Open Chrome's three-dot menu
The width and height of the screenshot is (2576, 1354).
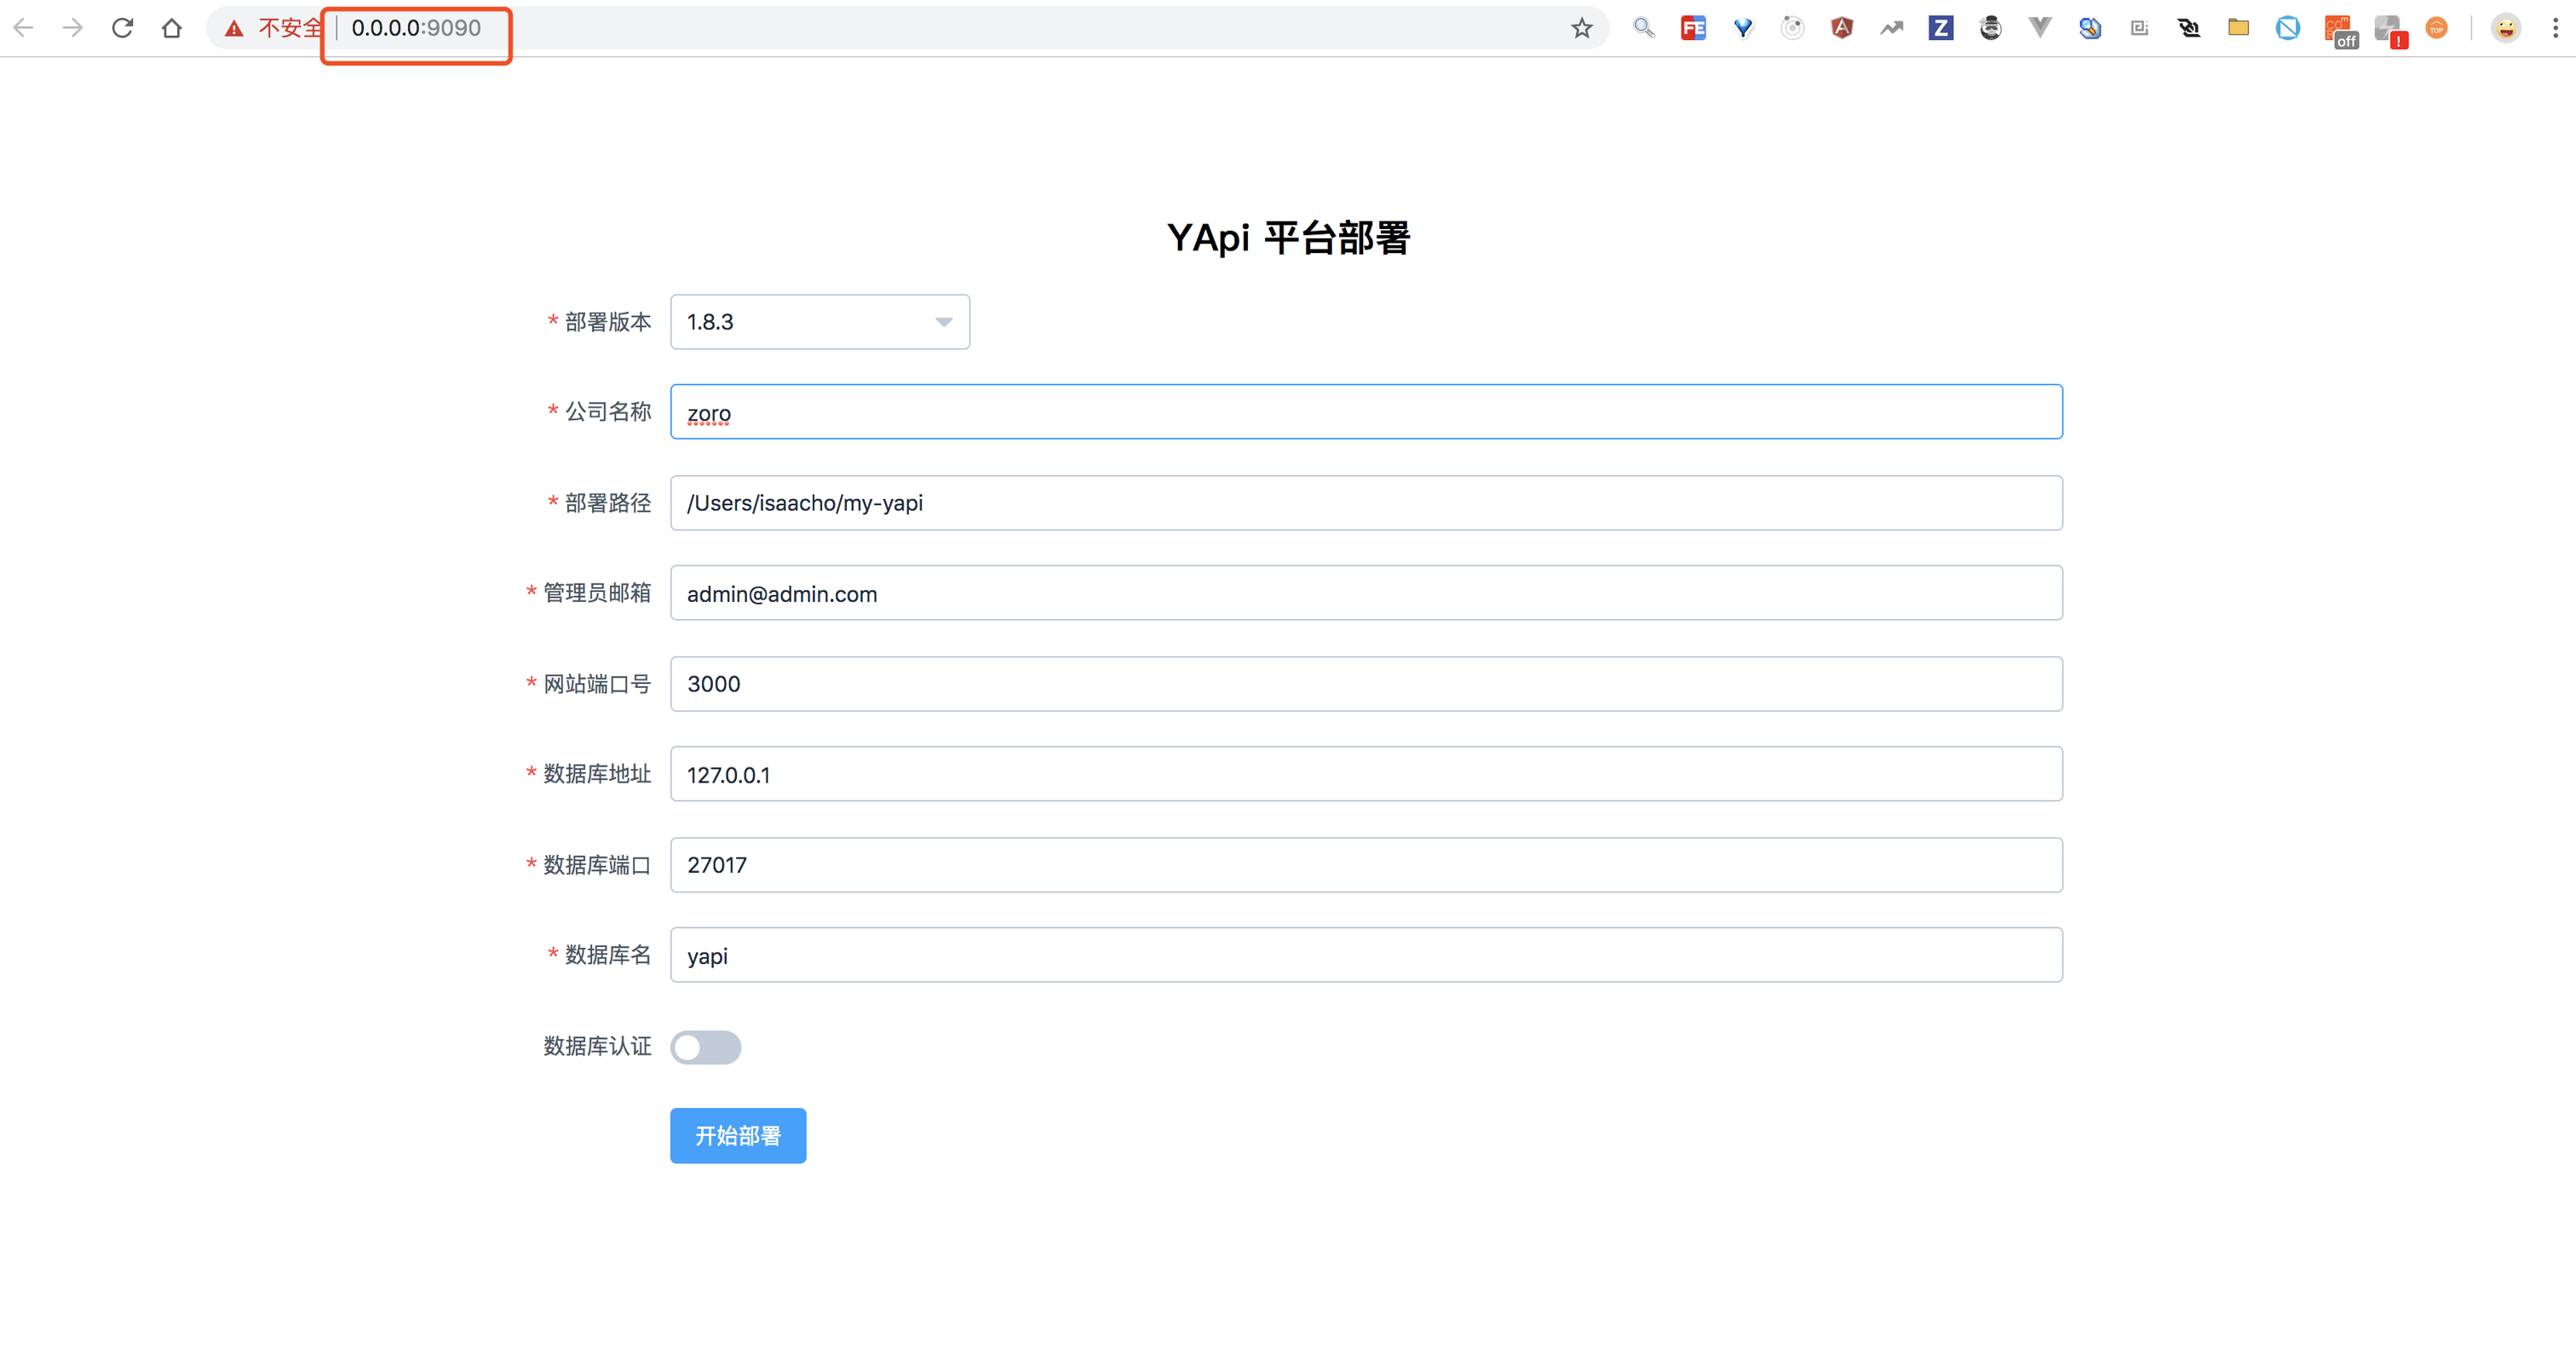(x=2555, y=28)
